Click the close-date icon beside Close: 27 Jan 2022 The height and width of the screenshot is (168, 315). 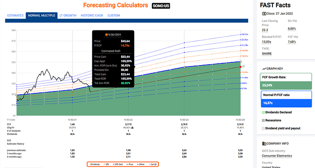pyautogui.click(x=264, y=14)
